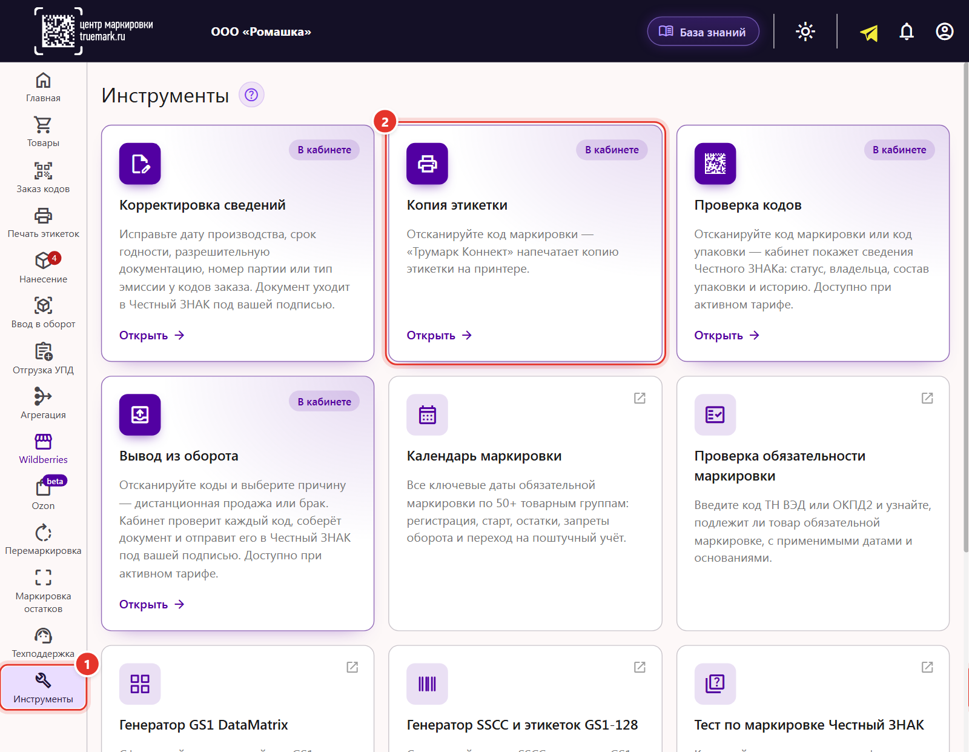Click Вывод из оборота card icon

tap(140, 415)
